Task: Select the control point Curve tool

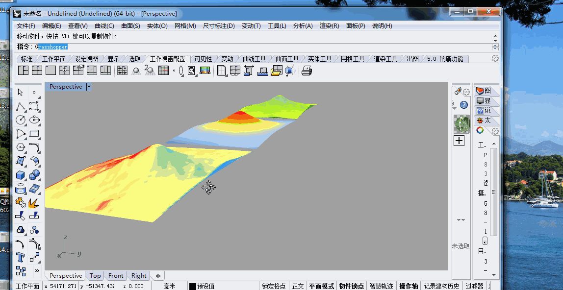Action: (x=34, y=106)
